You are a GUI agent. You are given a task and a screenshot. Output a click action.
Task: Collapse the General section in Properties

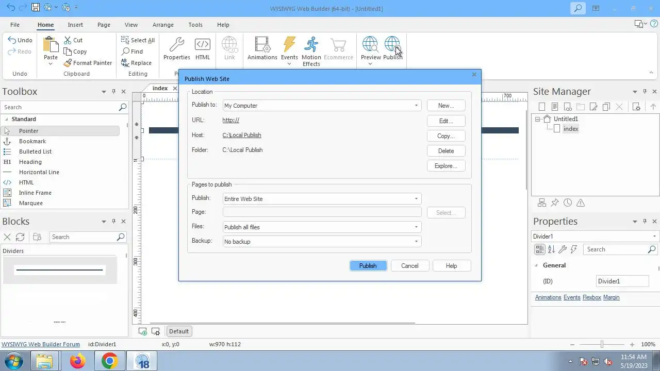click(x=536, y=265)
